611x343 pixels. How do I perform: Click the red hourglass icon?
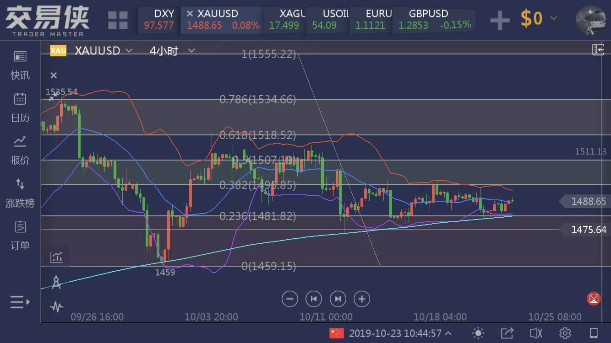coord(594,299)
